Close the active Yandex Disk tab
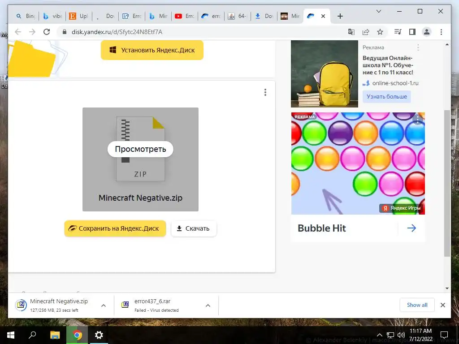 [x=323, y=16]
